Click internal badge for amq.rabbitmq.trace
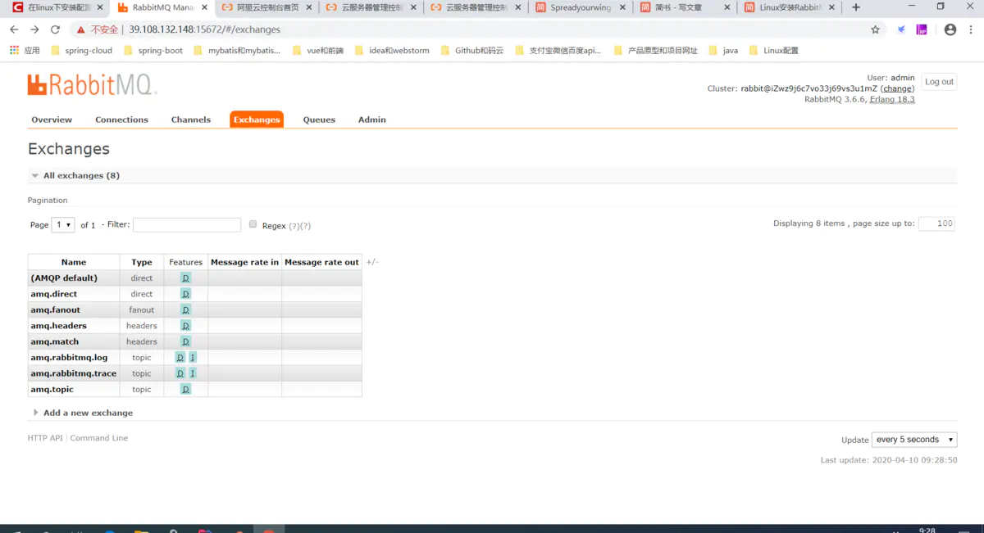984x533 pixels. [193, 373]
